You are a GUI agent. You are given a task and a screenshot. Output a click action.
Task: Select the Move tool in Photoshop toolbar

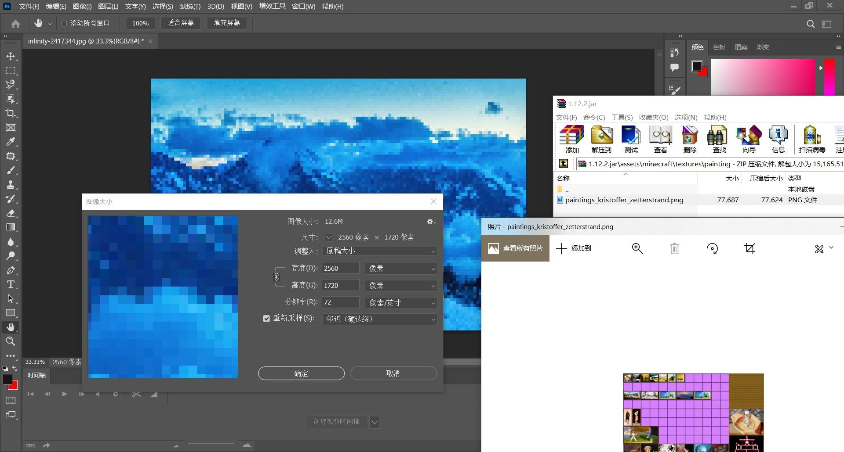tap(11, 56)
